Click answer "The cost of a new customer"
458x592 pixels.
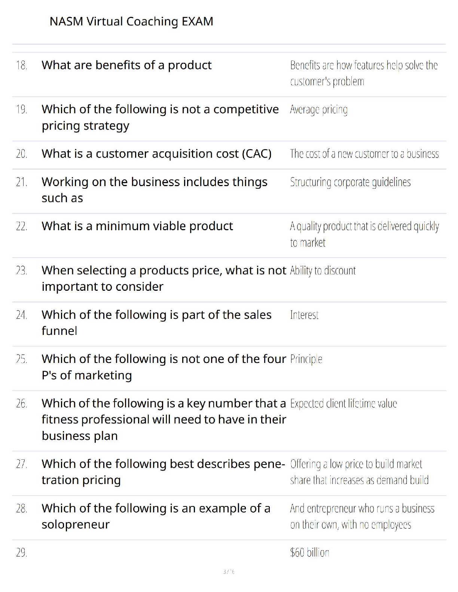coord(364,154)
